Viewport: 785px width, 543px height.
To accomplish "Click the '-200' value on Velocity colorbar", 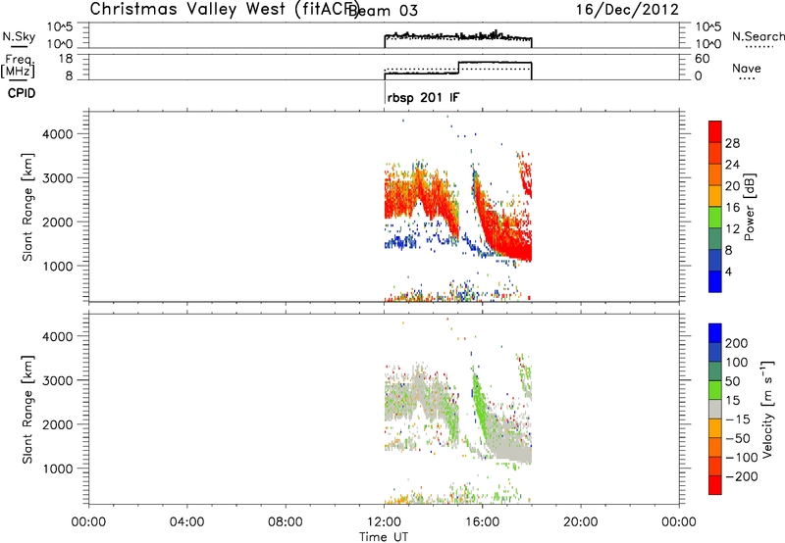I will (x=742, y=476).
